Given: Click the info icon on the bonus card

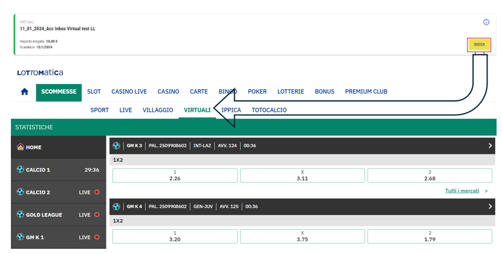Looking at the screenshot, I should point(486,22).
